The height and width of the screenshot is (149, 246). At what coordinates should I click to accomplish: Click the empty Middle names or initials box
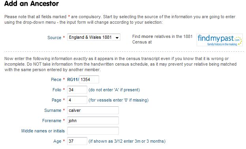click(x=93, y=131)
